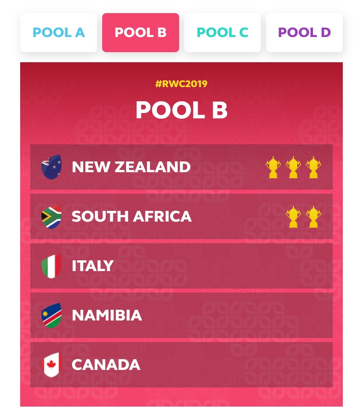Select the Canada team name
The height and width of the screenshot is (417, 363).
[106, 365]
